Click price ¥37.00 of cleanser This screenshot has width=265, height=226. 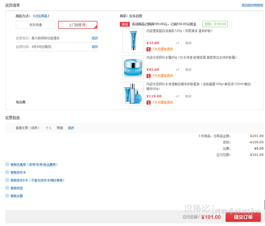(153, 43)
